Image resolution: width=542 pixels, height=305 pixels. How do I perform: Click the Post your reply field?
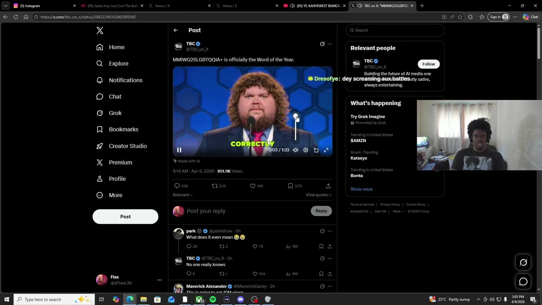point(248,211)
